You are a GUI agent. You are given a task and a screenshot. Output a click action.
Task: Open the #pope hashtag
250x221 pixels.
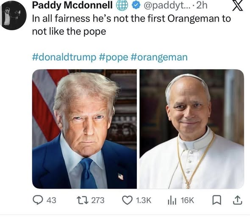(114, 57)
